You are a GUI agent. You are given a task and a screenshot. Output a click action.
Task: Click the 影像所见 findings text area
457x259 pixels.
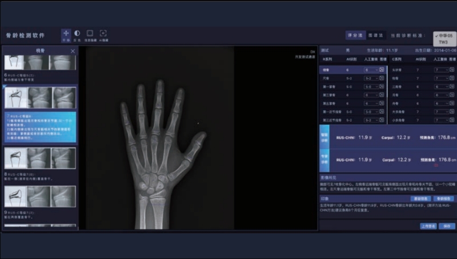pyautogui.click(x=388, y=186)
